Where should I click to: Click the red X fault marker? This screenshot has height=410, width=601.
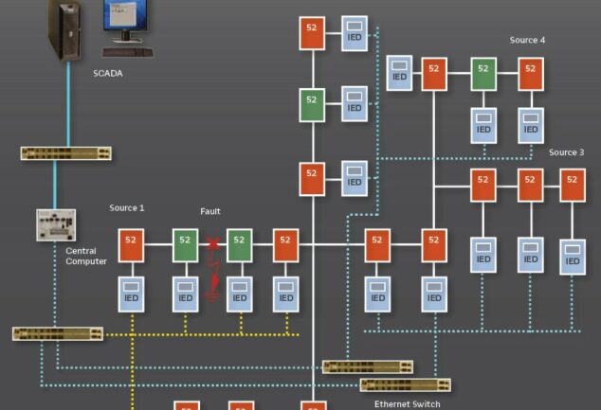213,244
